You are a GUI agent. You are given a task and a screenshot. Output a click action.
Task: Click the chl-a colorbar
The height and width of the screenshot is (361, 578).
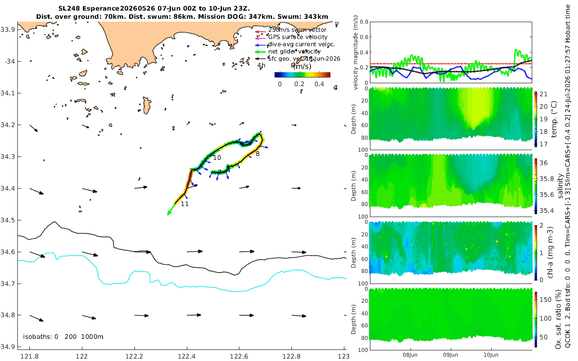point(536,252)
